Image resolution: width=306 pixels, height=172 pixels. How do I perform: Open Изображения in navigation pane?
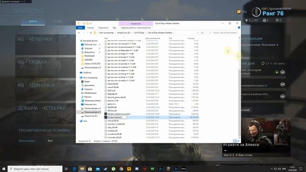(x=90, y=93)
